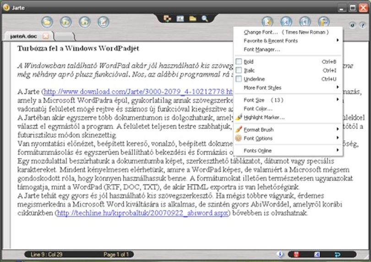Click the red save icon in status bar
The width and height of the screenshot is (371, 262).
pos(296,254)
